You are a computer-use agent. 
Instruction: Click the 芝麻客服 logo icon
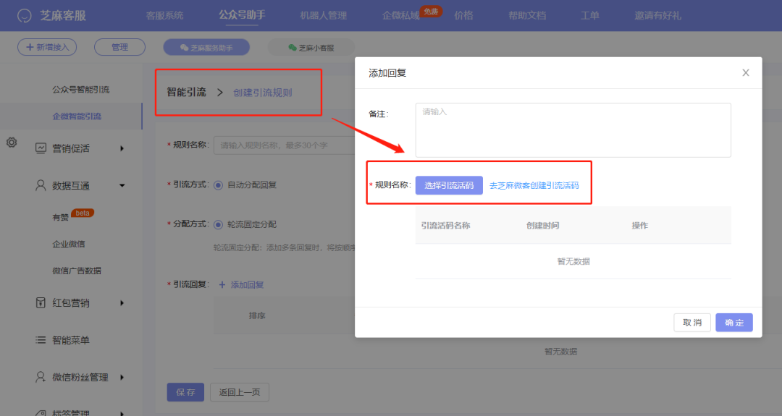pos(24,16)
